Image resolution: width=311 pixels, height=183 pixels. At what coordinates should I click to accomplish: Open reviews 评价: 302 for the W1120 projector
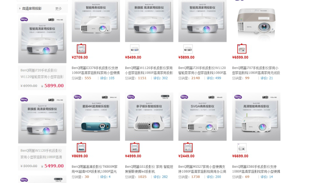(160, 78)
